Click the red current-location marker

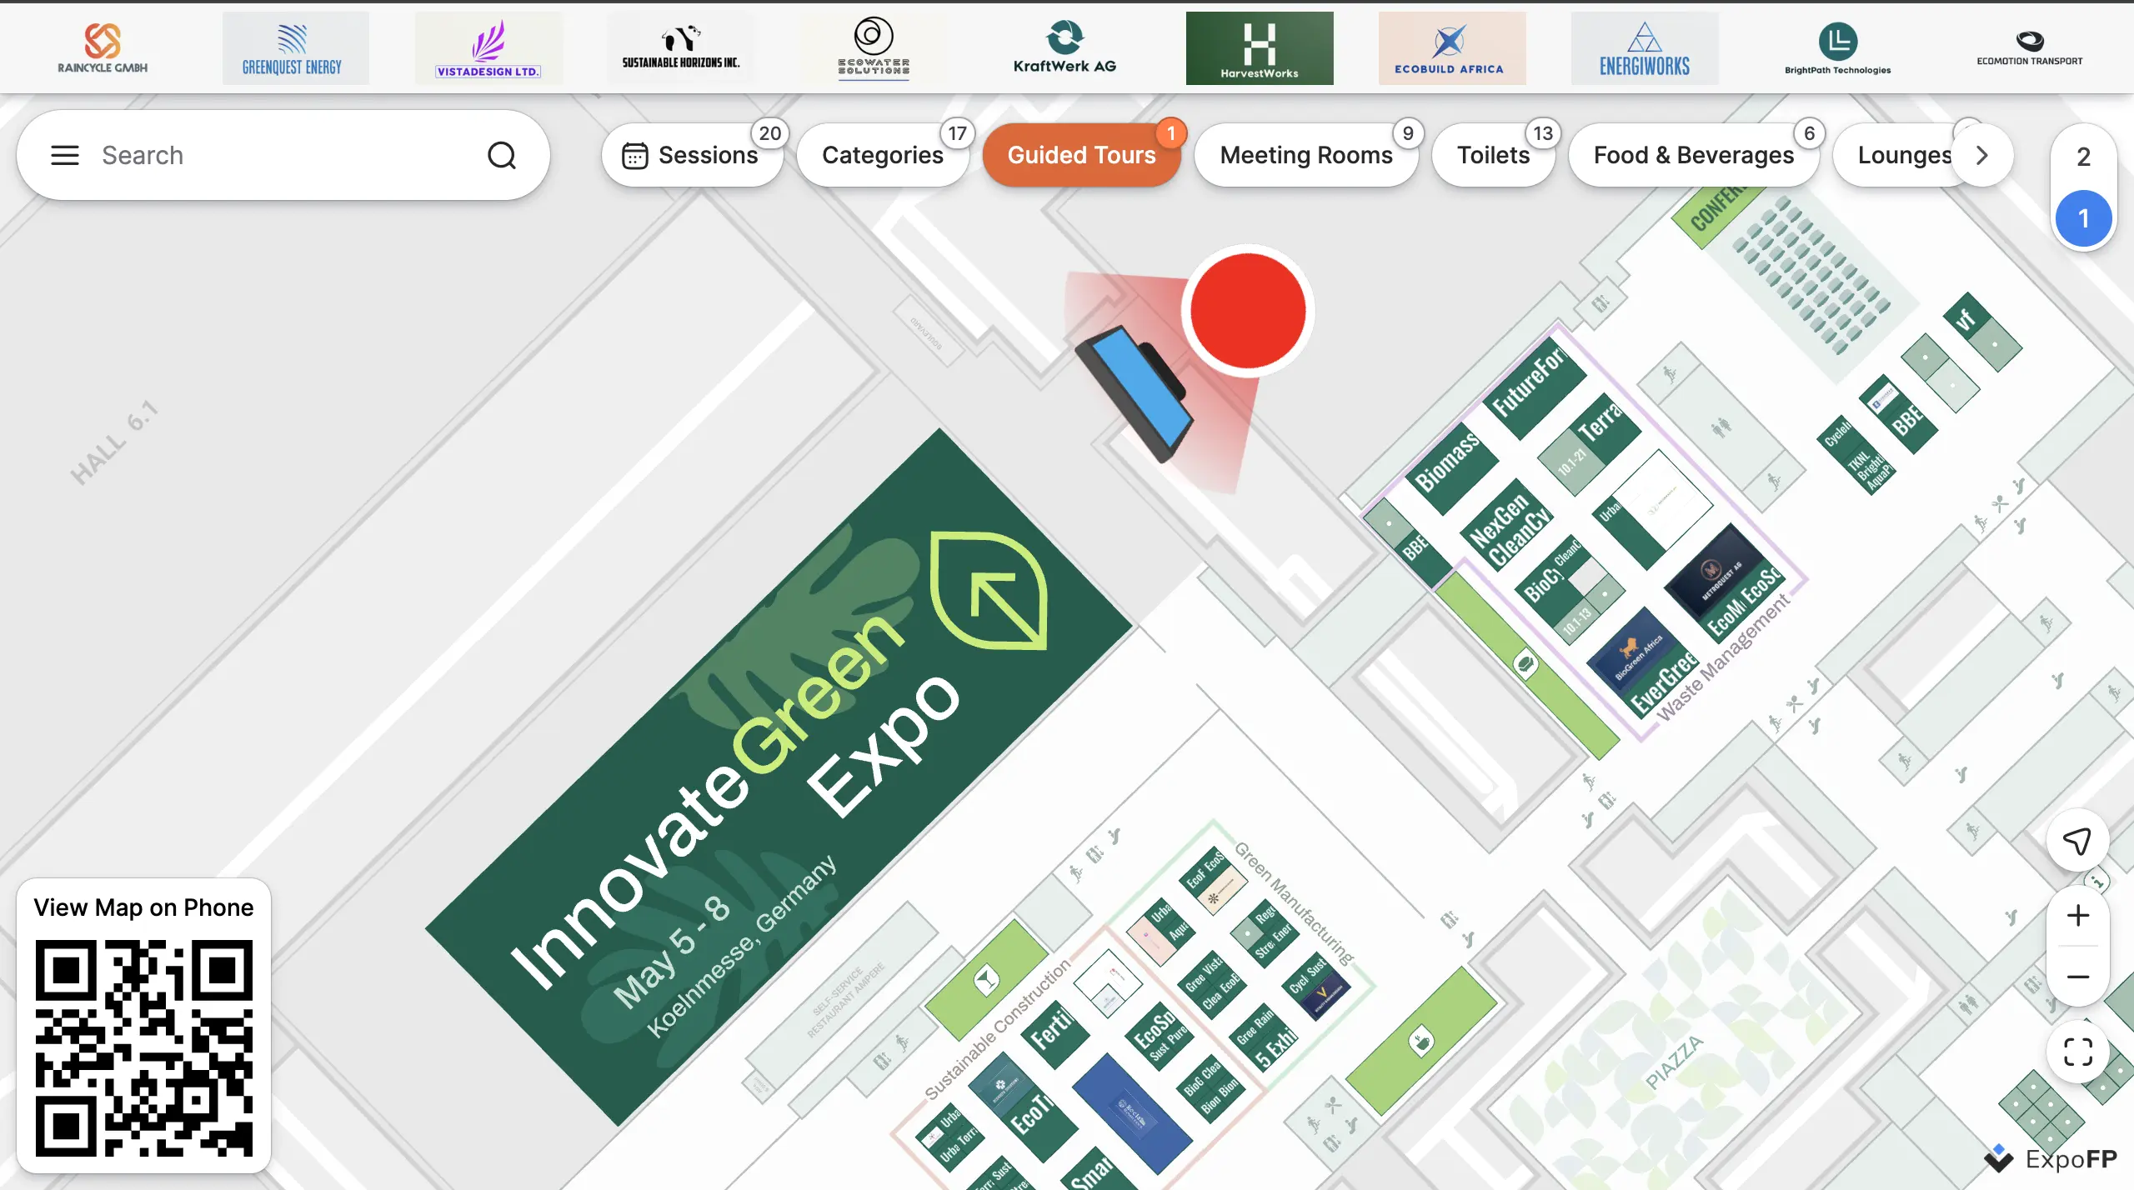1247,311
